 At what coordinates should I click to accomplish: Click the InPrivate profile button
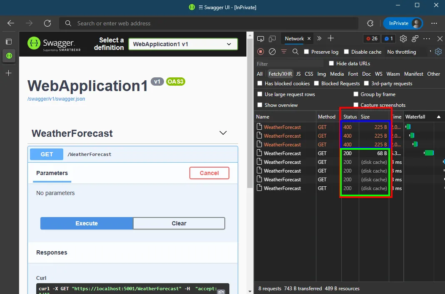click(403, 23)
